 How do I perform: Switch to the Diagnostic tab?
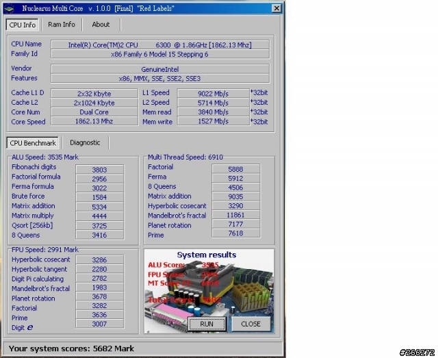[85, 142]
